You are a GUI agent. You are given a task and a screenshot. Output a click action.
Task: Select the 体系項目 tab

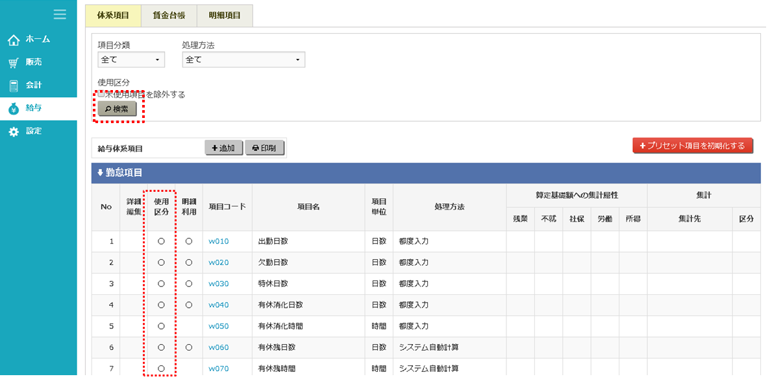pyautogui.click(x=113, y=16)
